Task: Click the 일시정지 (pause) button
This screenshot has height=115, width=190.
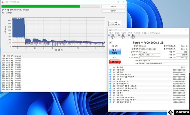Action: click(113, 6)
